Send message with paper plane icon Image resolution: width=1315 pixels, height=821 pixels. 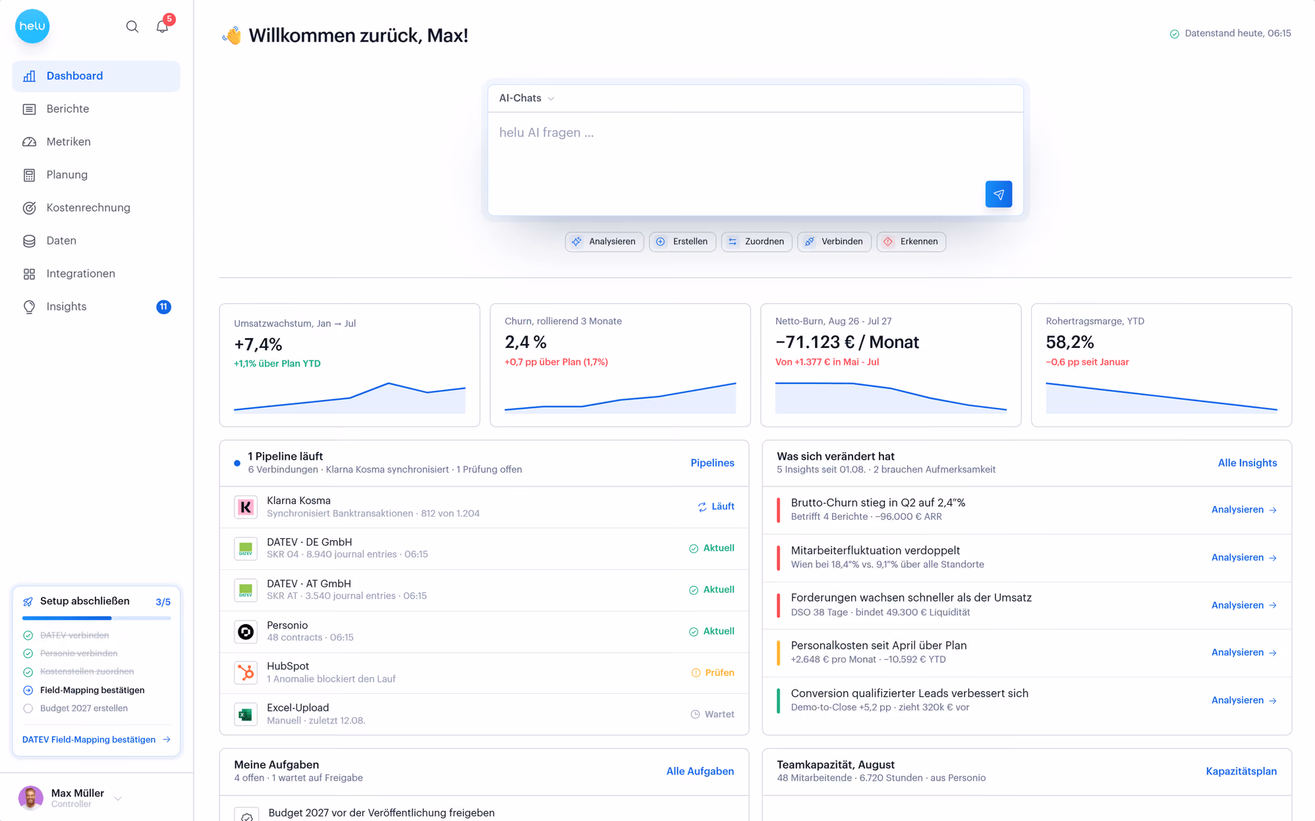(x=998, y=194)
